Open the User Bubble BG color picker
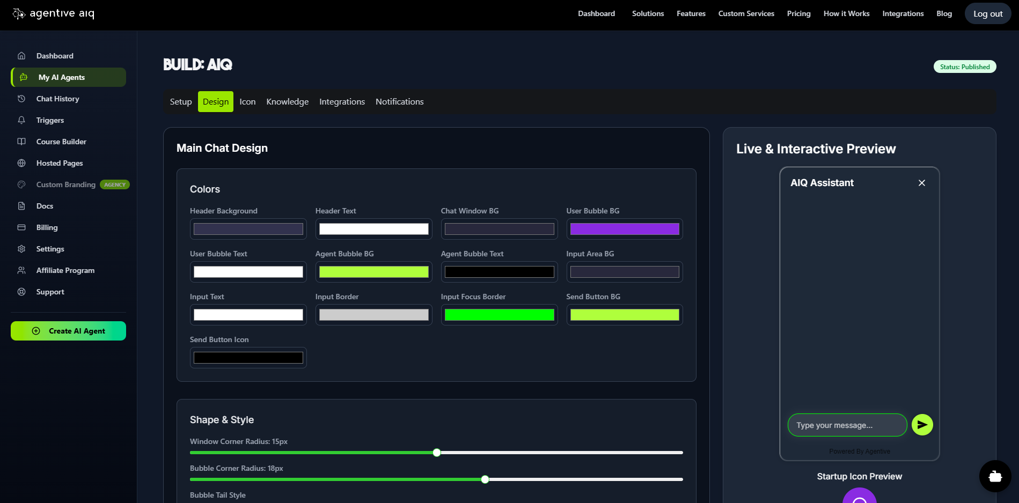 pyautogui.click(x=624, y=229)
